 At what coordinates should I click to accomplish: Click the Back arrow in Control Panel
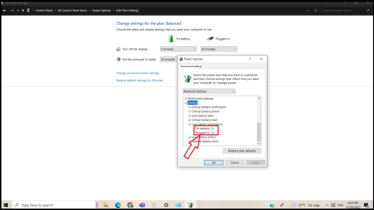(x=5, y=10)
